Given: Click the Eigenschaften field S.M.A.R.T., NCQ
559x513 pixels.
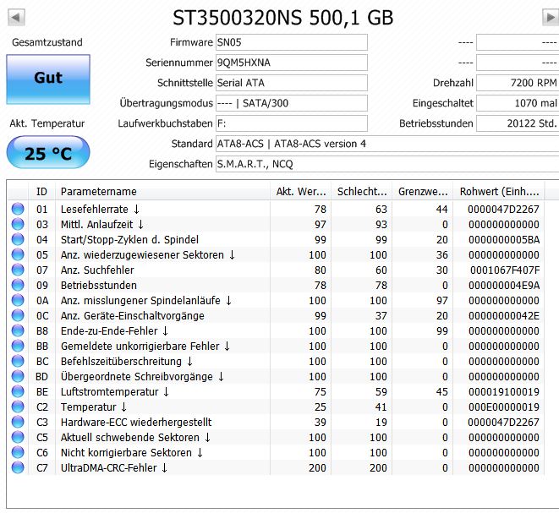Looking at the screenshot, I should tap(387, 164).
